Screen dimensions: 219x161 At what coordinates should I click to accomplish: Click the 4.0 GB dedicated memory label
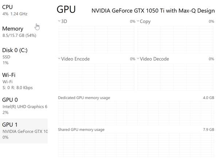[208, 98]
